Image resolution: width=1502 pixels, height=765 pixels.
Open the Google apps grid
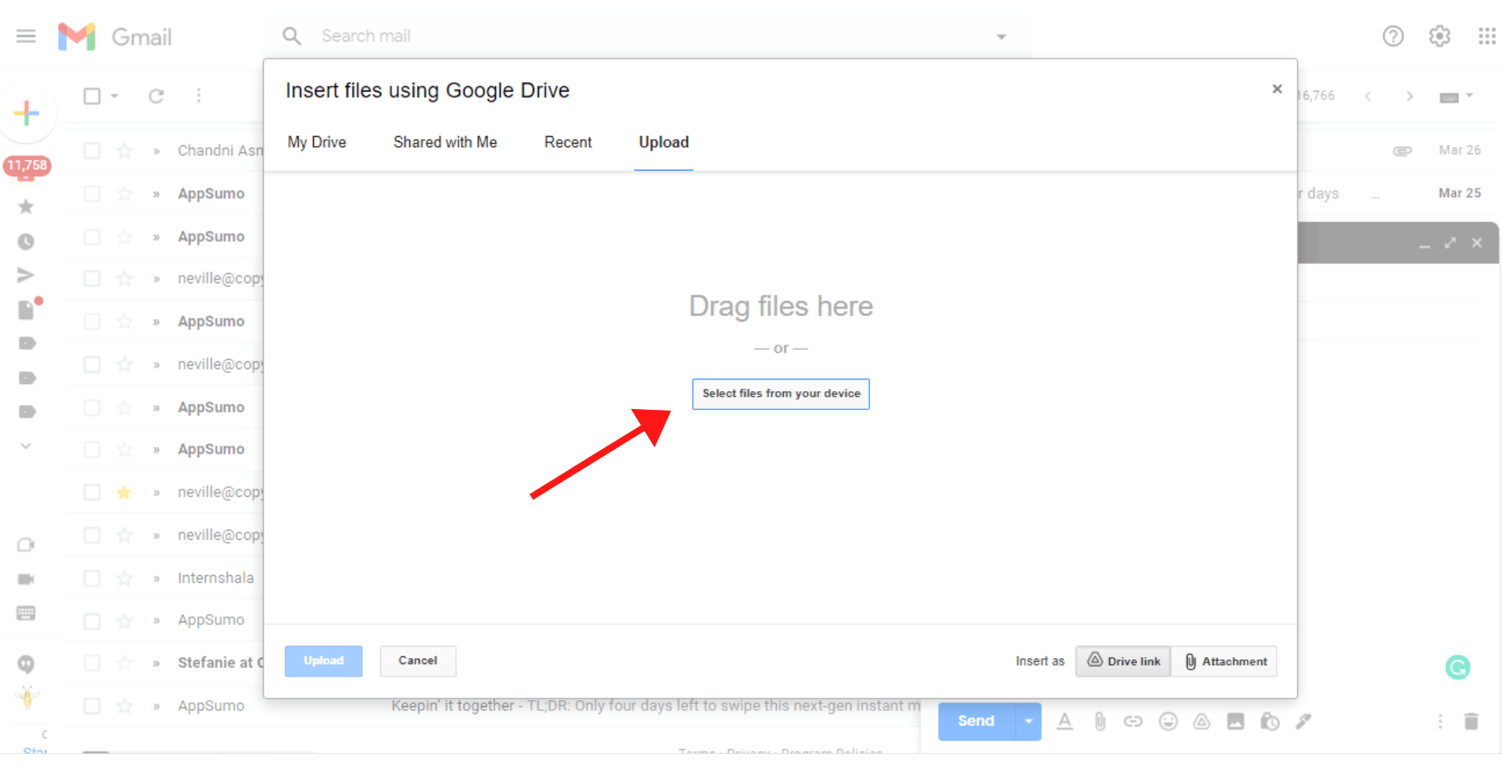[x=1486, y=36]
